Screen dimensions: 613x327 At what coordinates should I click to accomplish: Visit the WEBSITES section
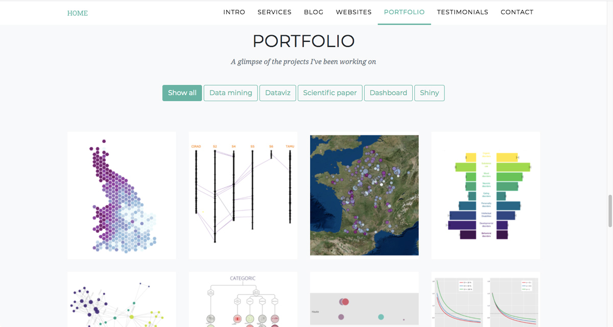pos(353,12)
